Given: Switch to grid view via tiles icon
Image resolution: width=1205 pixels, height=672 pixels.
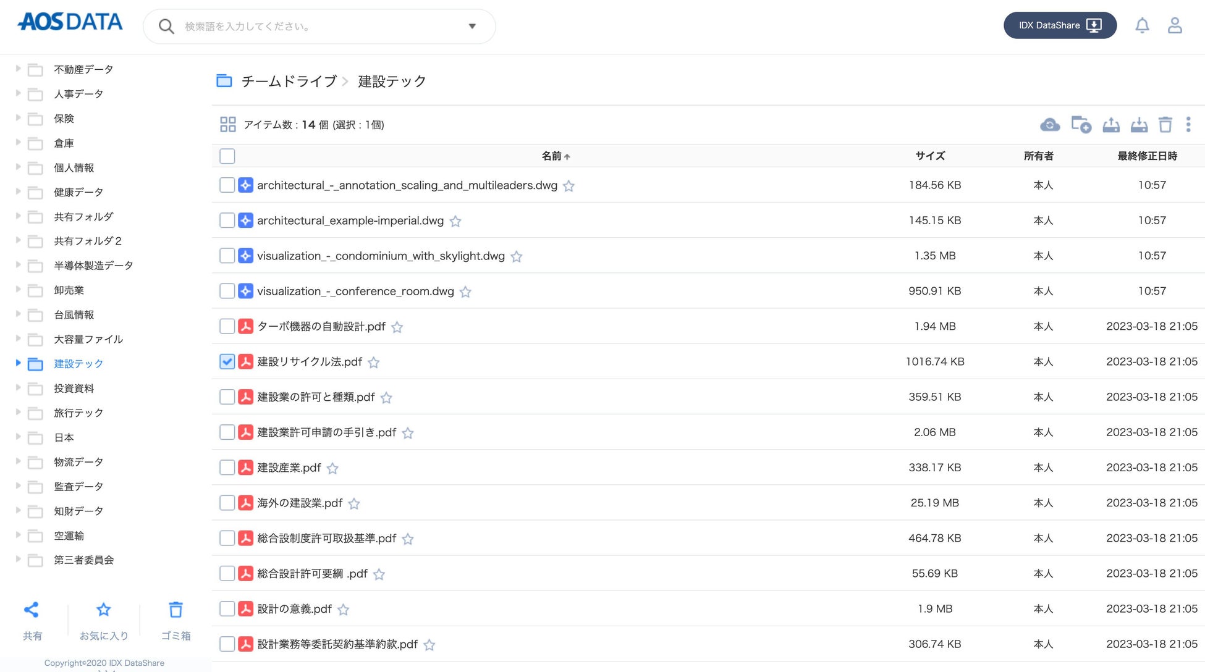Looking at the screenshot, I should point(227,125).
